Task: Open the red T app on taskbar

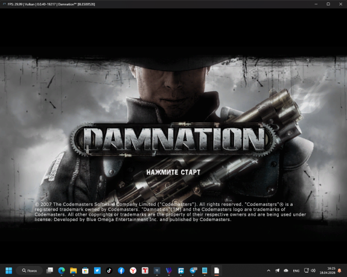Action: 145,270
